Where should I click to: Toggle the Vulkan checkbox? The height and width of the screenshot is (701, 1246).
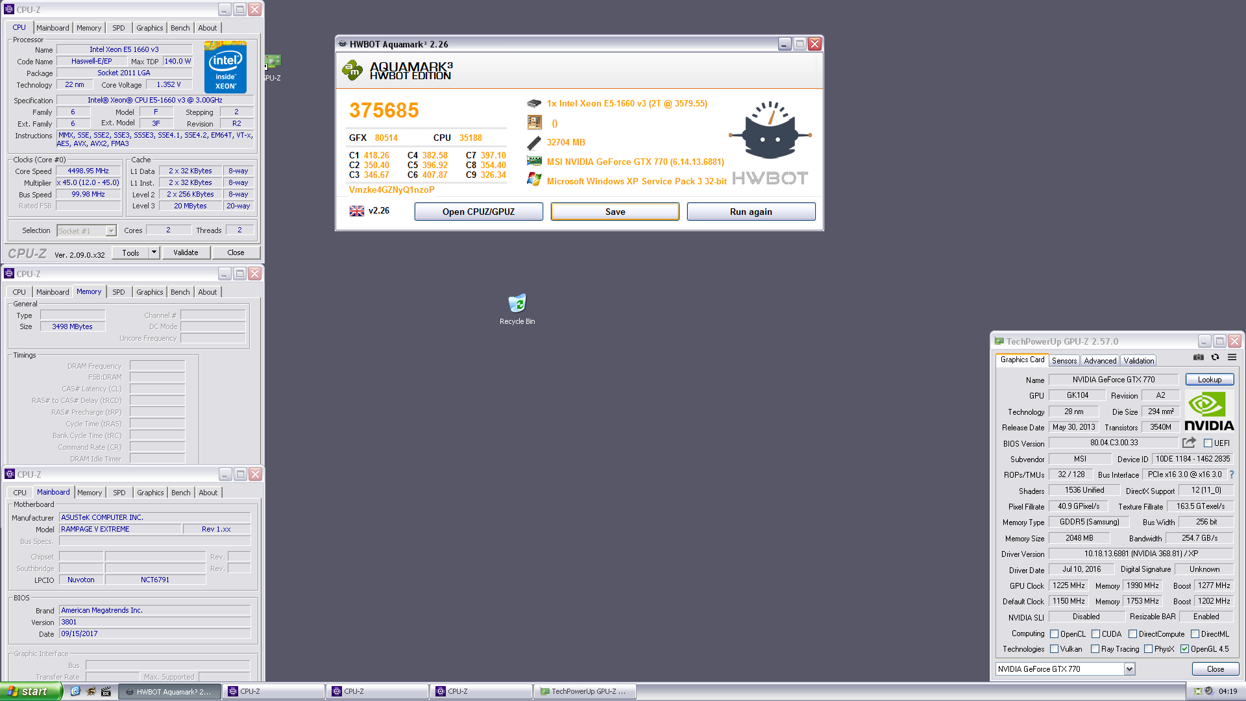tap(1055, 649)
